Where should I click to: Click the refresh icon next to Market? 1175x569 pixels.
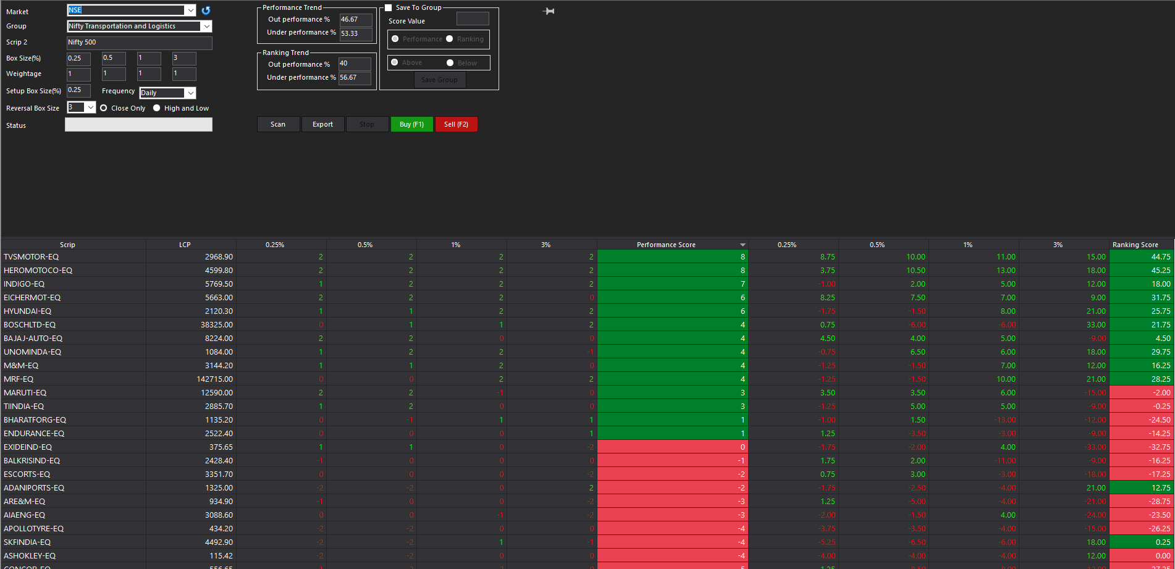point(206,11)
